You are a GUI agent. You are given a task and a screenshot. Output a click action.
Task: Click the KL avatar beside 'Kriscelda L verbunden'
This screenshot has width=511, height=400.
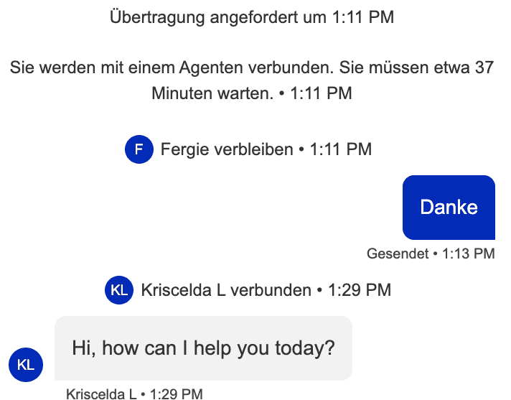[119, 290]
